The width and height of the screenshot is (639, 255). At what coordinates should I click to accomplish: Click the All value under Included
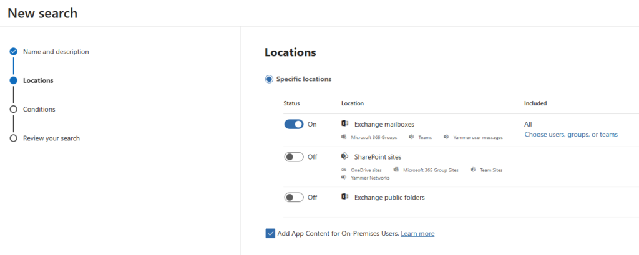point(528,124)
